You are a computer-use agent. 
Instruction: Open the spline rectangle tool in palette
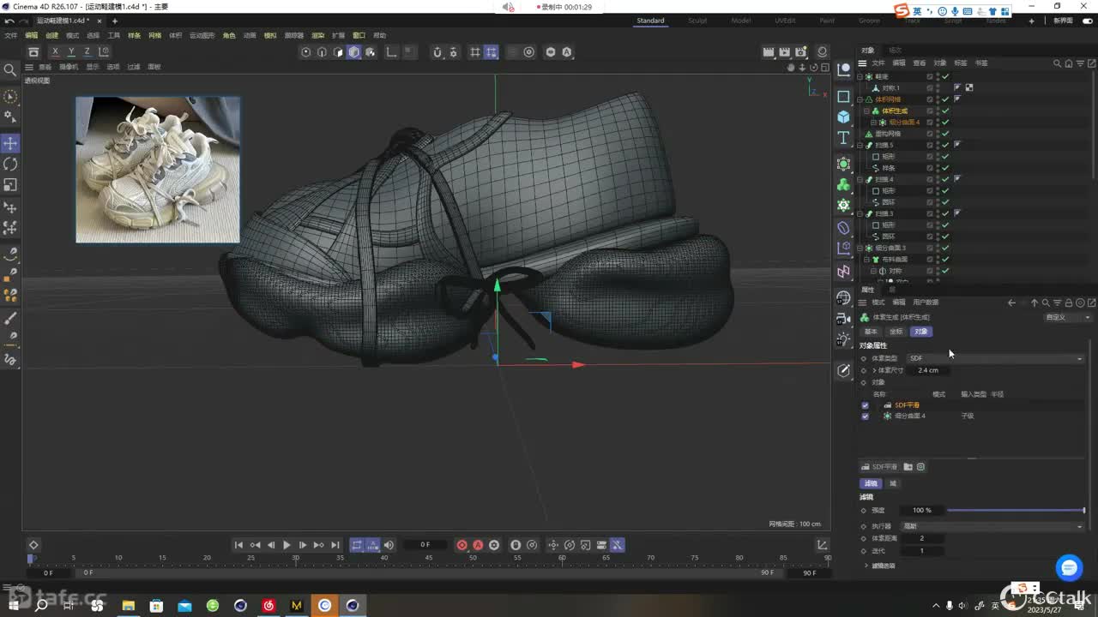point(843,96)
